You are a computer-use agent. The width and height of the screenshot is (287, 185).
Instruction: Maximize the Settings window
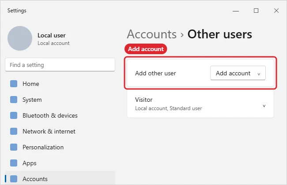click(256, 11)
